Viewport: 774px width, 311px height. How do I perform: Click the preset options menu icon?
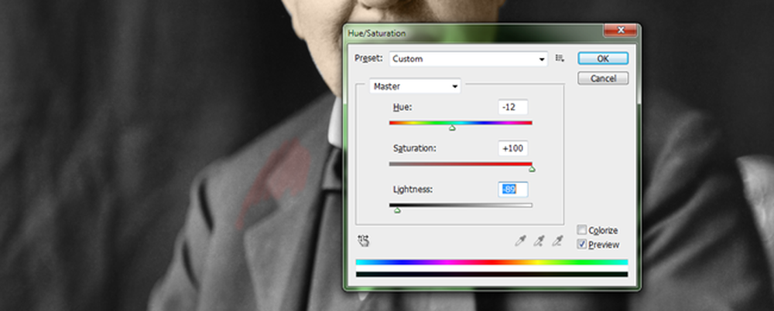click(560, 59)
